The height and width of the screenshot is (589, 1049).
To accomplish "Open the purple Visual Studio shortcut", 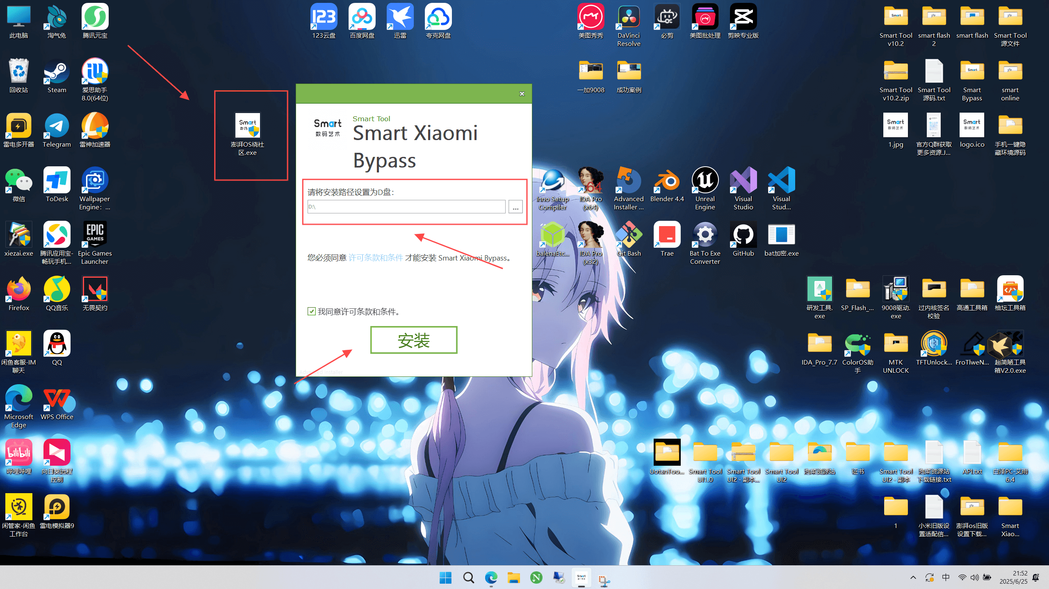I will pos(743,189).
